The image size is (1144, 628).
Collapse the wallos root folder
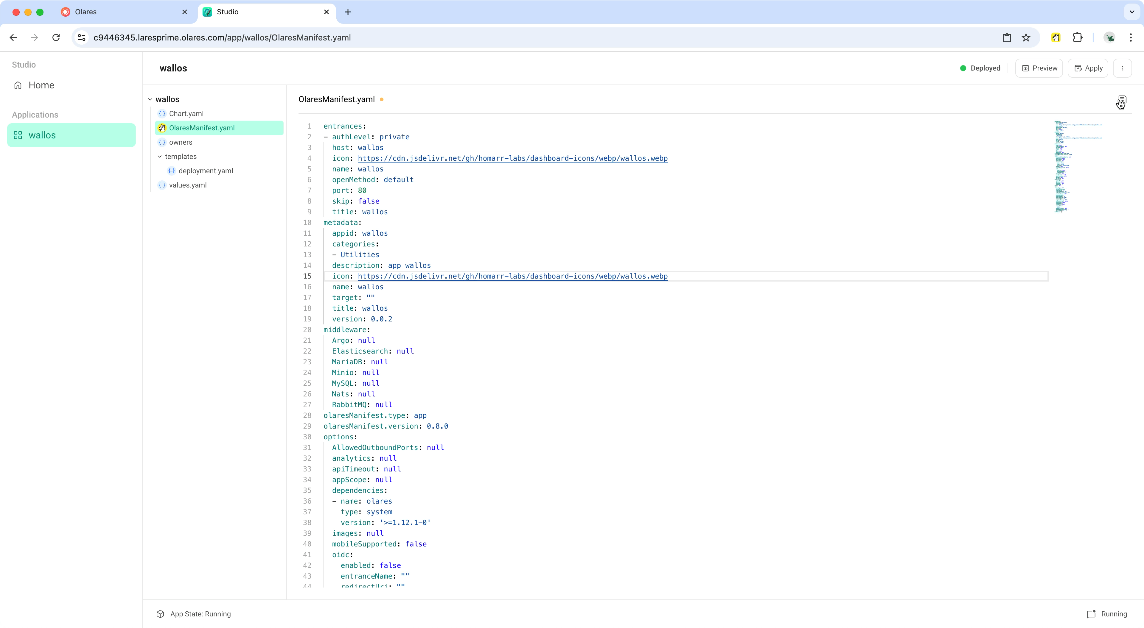(150, 99)
